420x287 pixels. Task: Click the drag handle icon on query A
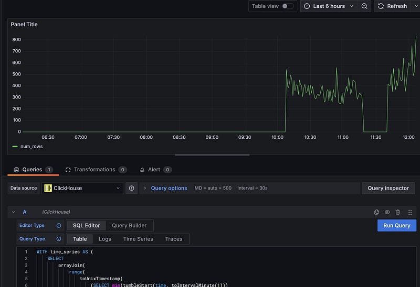(410, 212)
